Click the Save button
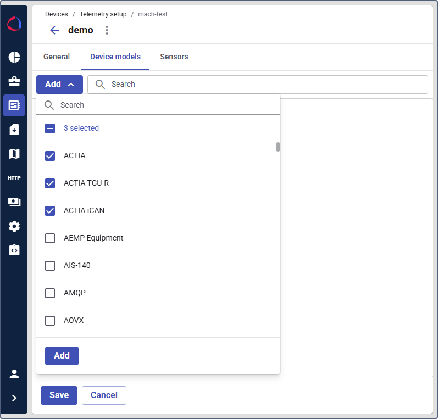This screenshot has height=419, width=438. (59, 395)
